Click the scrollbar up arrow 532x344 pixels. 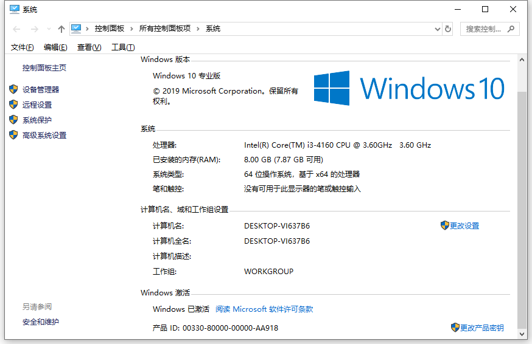click(x=522, y=60)
